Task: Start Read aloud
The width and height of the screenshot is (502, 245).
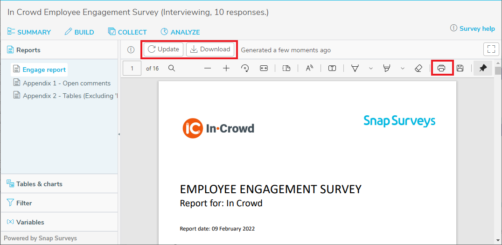Action: [309, 68]
